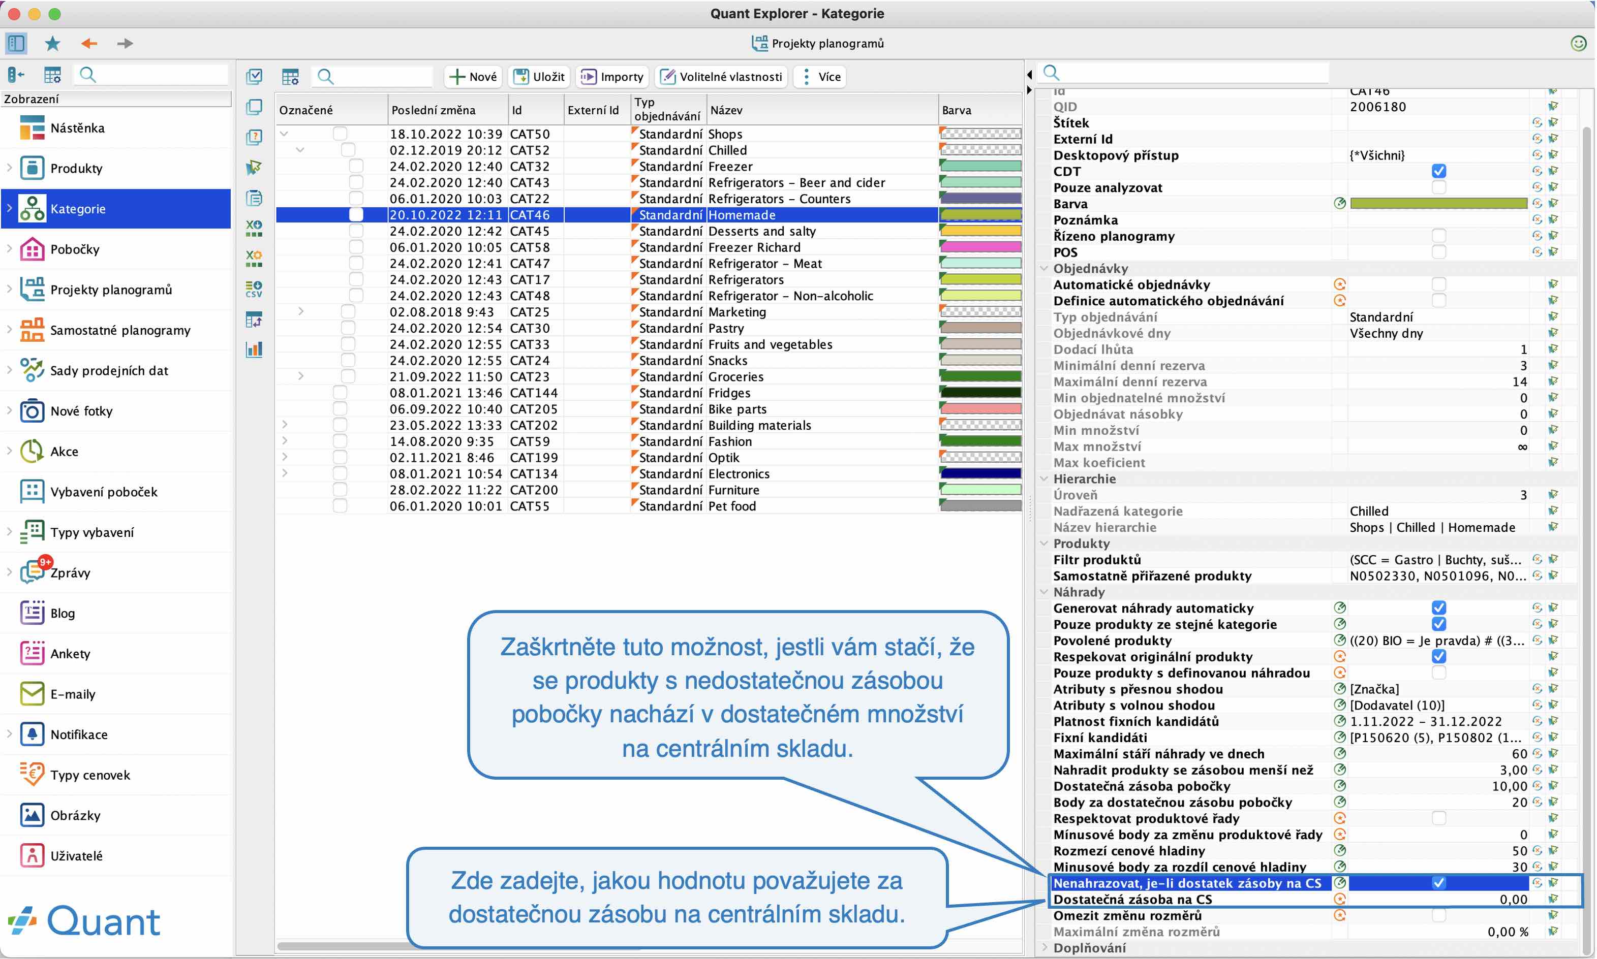The width and height of the screenshot is (1597, 959).
Task: Check the Pet food row checkbox
Action: (x=340, y=506)
